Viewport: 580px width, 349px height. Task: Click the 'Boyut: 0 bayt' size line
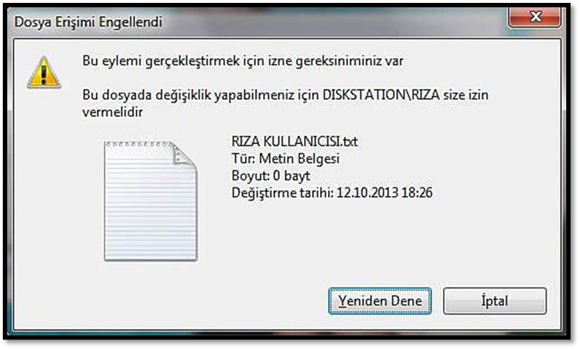click(x=271, y=176)
